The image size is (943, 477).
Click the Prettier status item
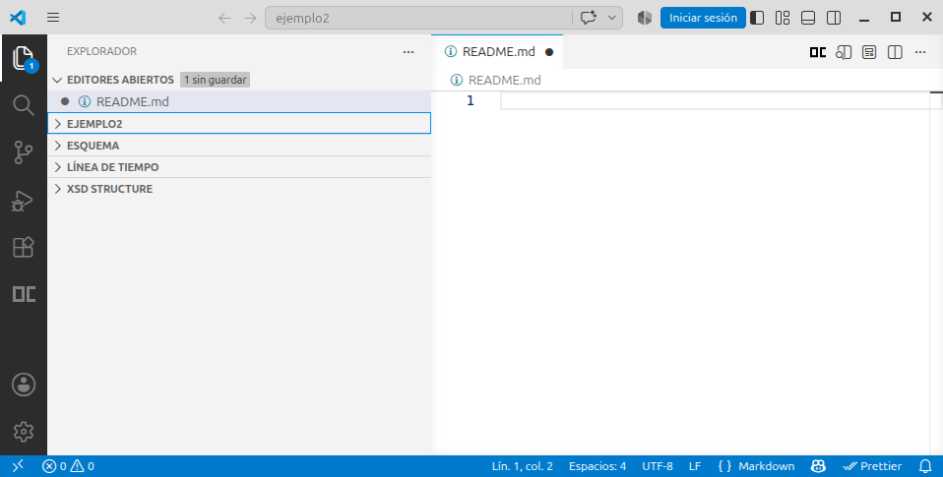click(x=872, y=465)
